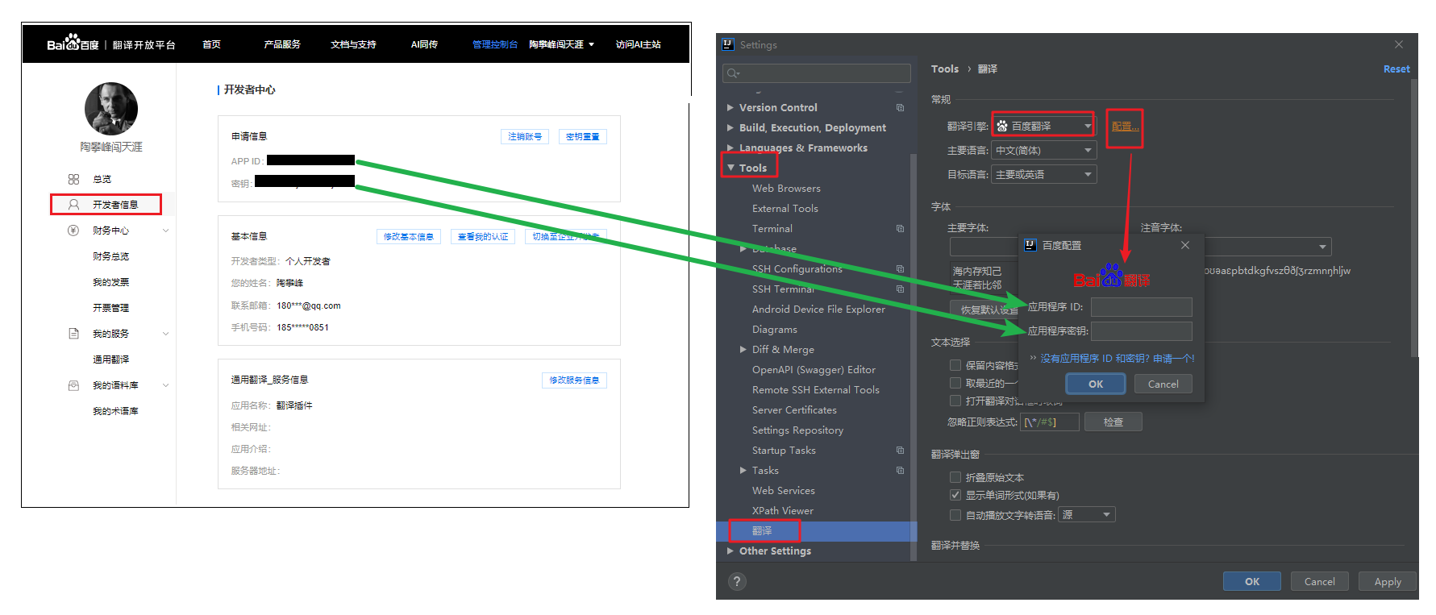This screenshot has width=1436, height=615.
Task: Toggle the 打开翻译对话框 checkbox
Action: pos(955,401)
